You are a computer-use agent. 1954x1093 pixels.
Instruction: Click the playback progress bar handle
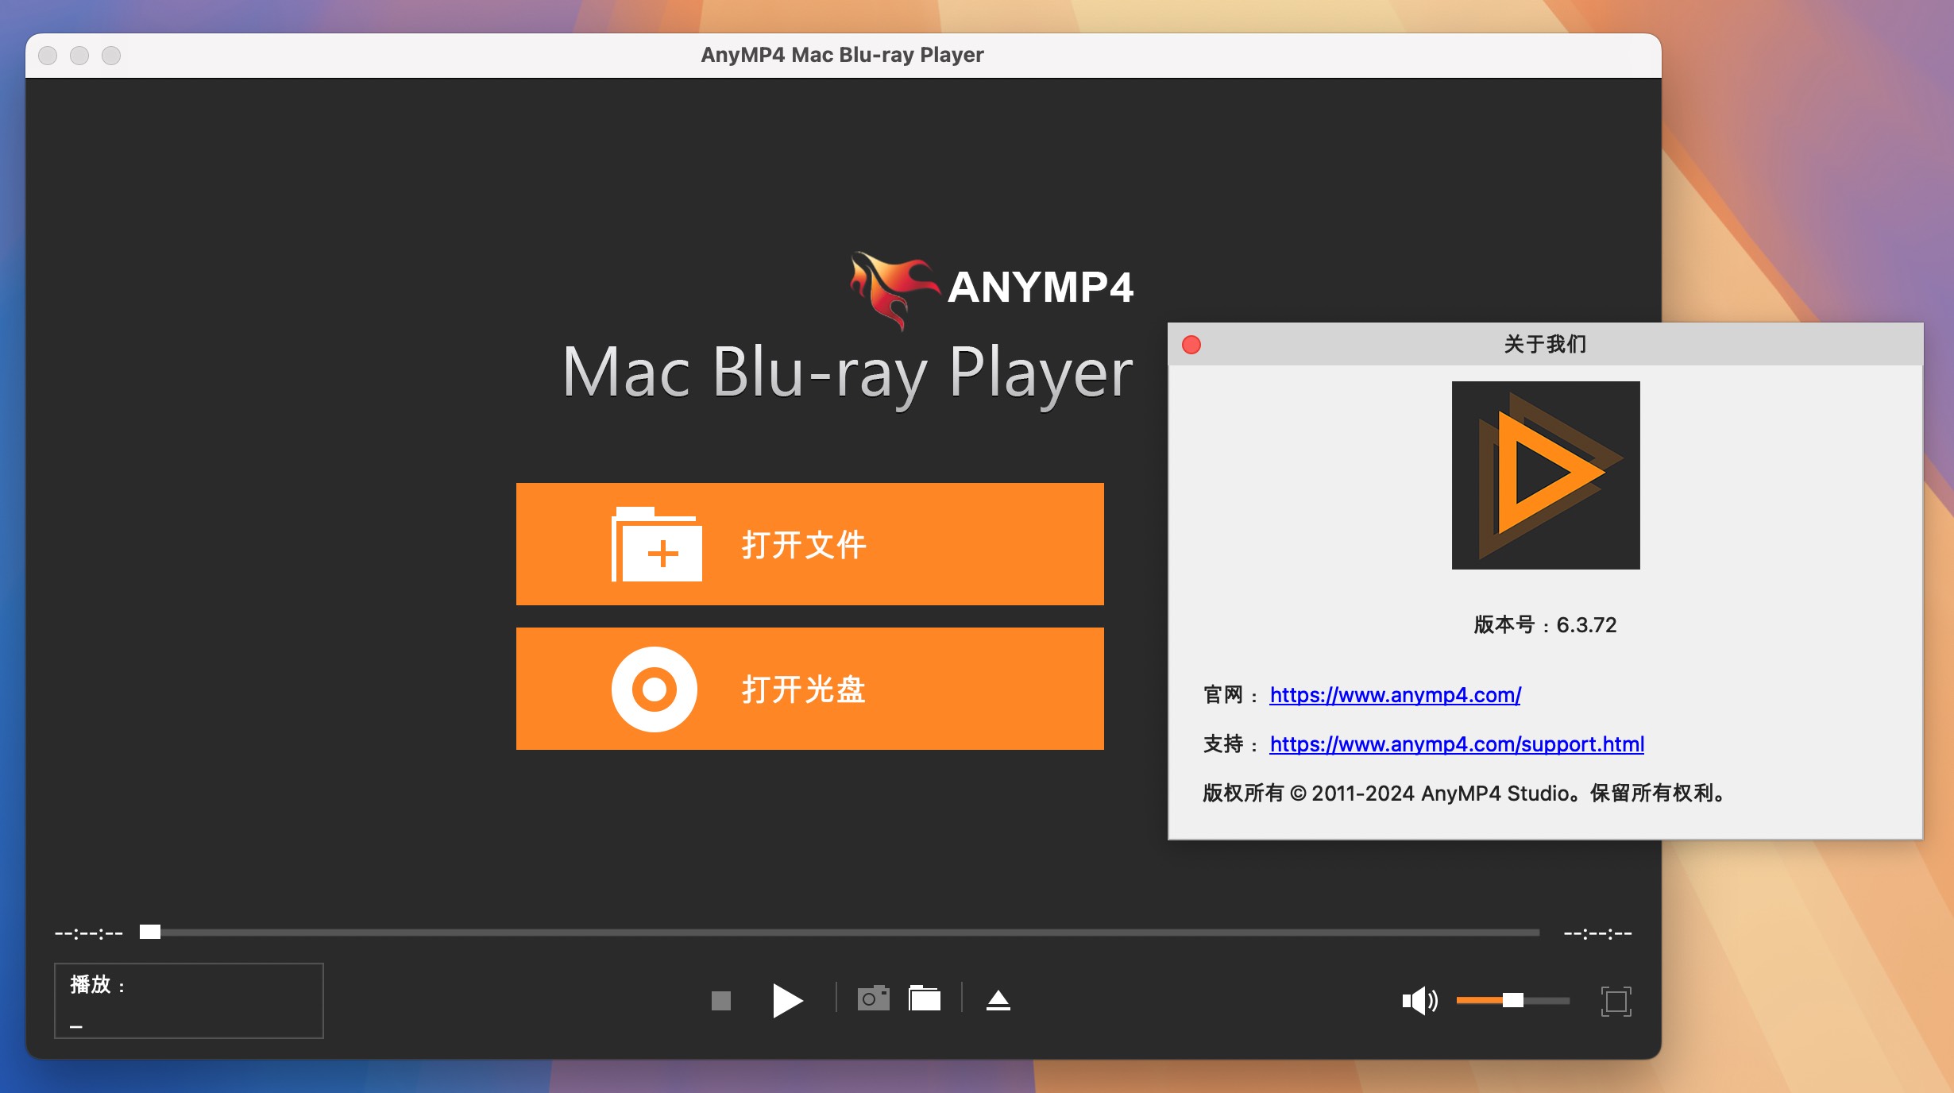click(x=150, y=932)
